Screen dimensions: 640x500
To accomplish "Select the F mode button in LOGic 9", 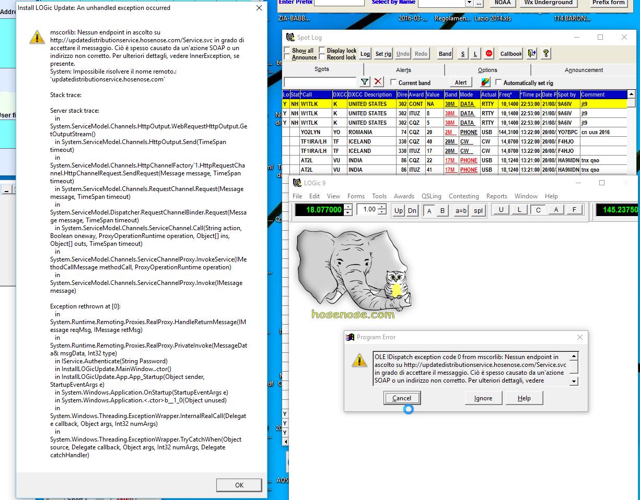I will tap(574, 210).
